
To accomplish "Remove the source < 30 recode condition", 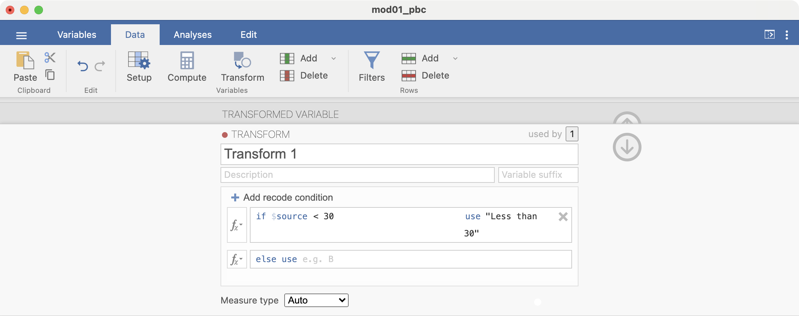I will click(563, 217).
